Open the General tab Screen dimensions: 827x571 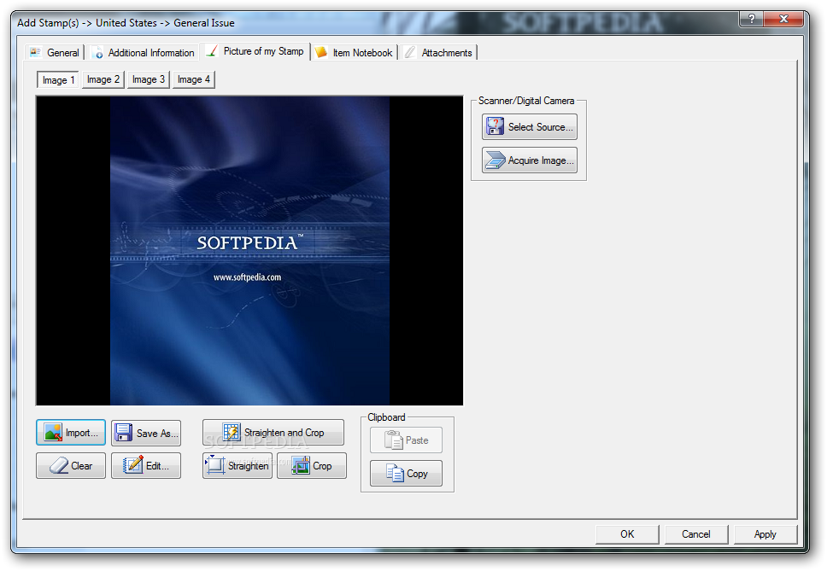pyautogui.click(x=55, y=53)
